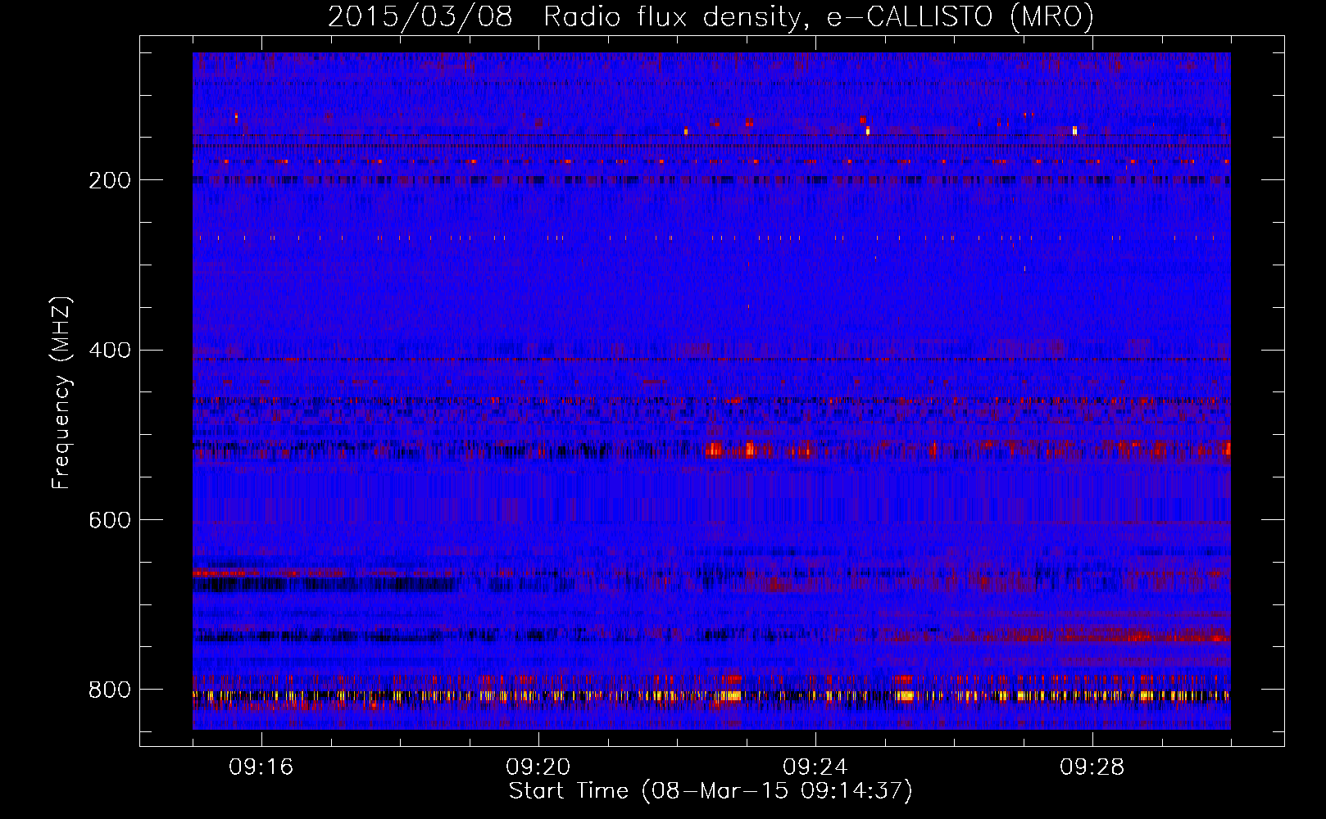The image size is (1326, 819).
Task: Select the 'Frequency (MHZ)' axis label
Action: click(x=61, y=393)
